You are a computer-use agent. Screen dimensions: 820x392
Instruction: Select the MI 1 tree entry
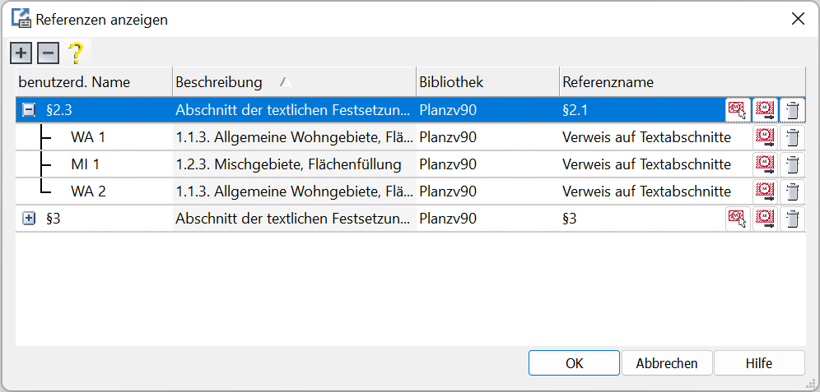[x=86, y=164]
